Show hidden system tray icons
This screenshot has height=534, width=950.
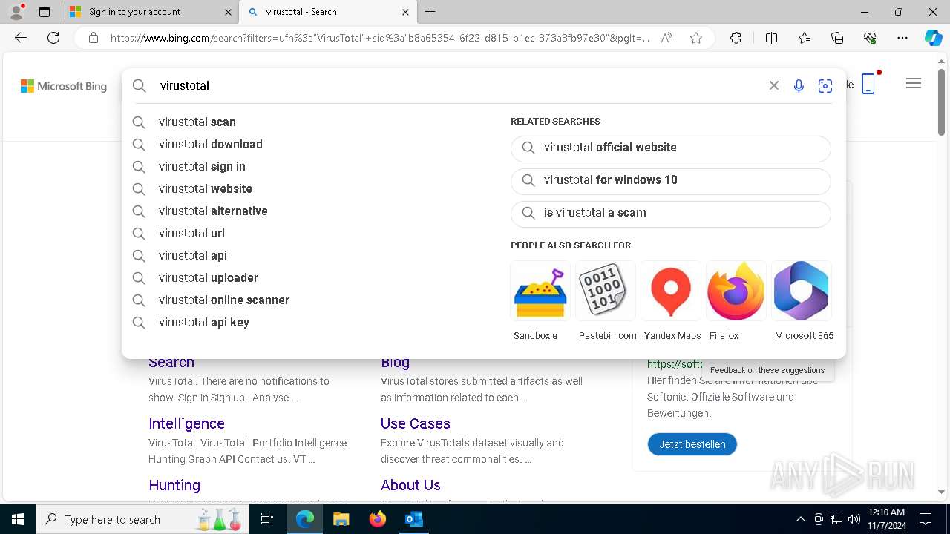click(x=800, y=519)
